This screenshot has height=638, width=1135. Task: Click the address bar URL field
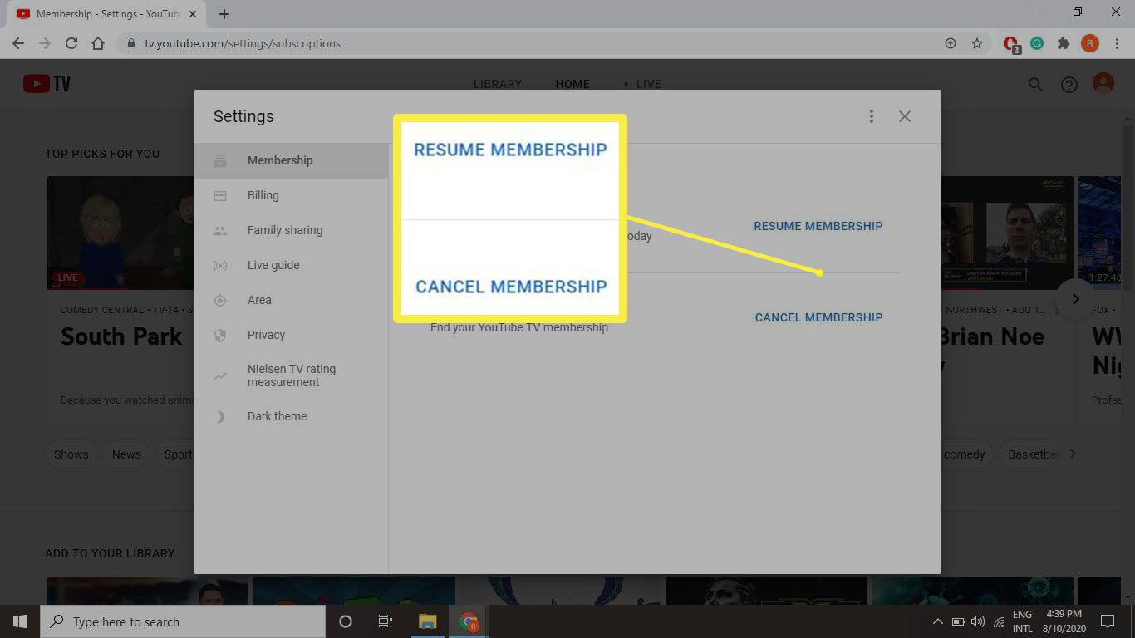(x=532, y=43)
